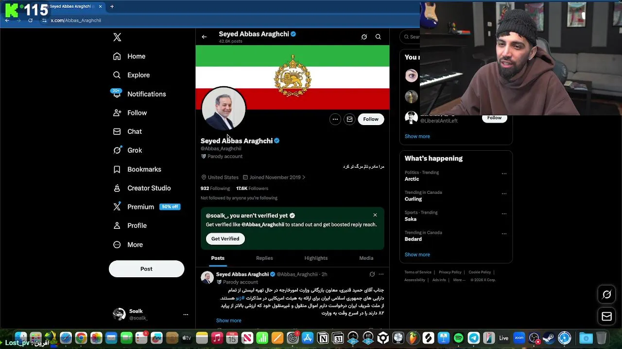Reload the page in the browser
The height and width of the screenshot is (349, 622).
point(30,20)
